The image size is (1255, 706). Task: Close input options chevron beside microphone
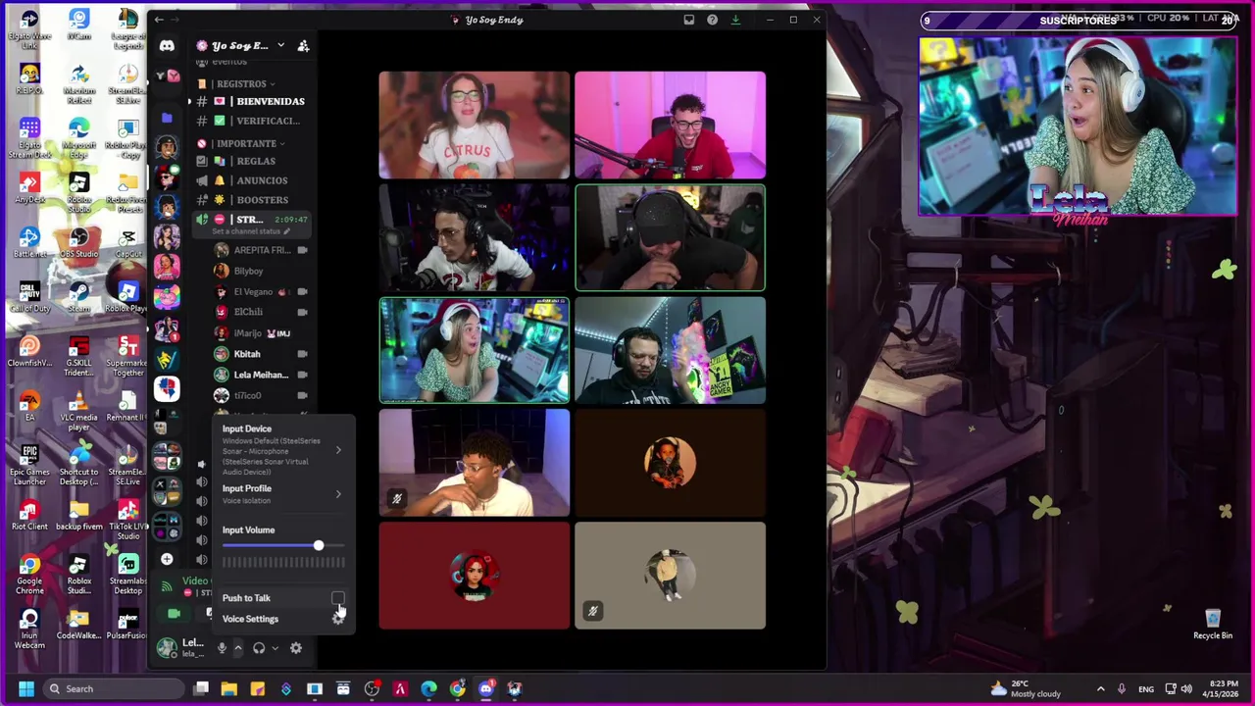pyautogui.click(x=238, y=648)
